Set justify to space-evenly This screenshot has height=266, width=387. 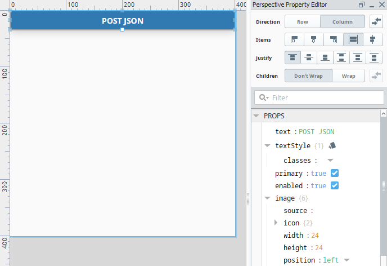(x=374, y=57)
